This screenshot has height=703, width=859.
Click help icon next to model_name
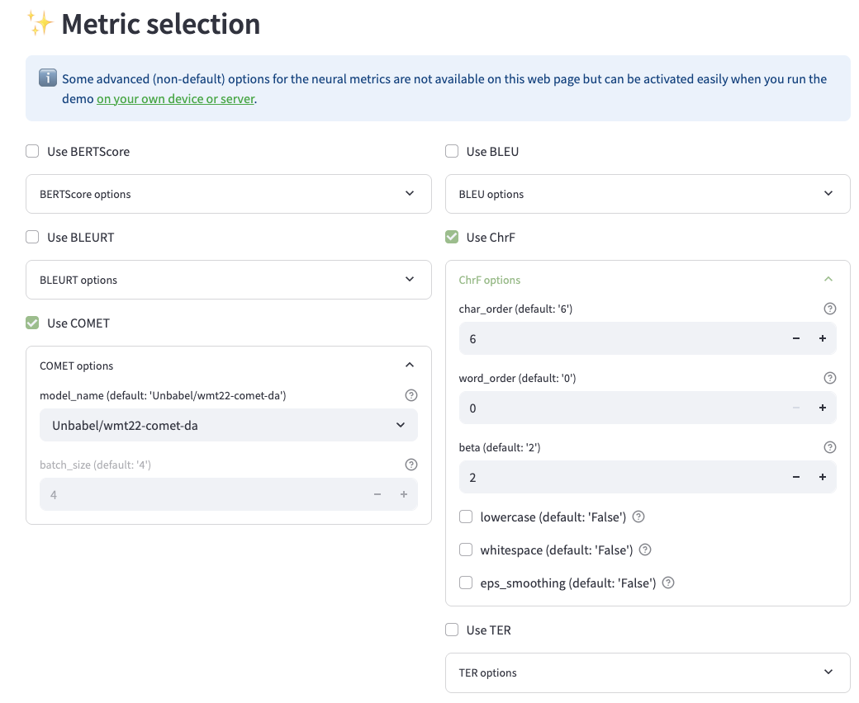click(x=411, y=395)
